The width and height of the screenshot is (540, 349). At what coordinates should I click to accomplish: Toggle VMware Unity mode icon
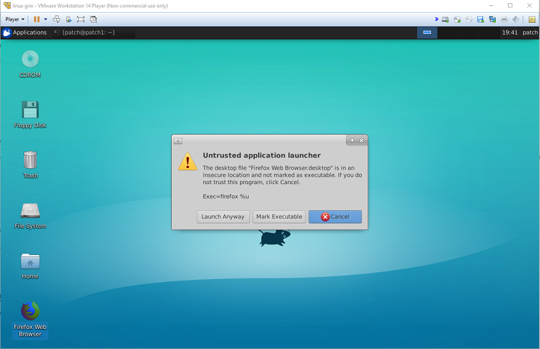(94, 19)
